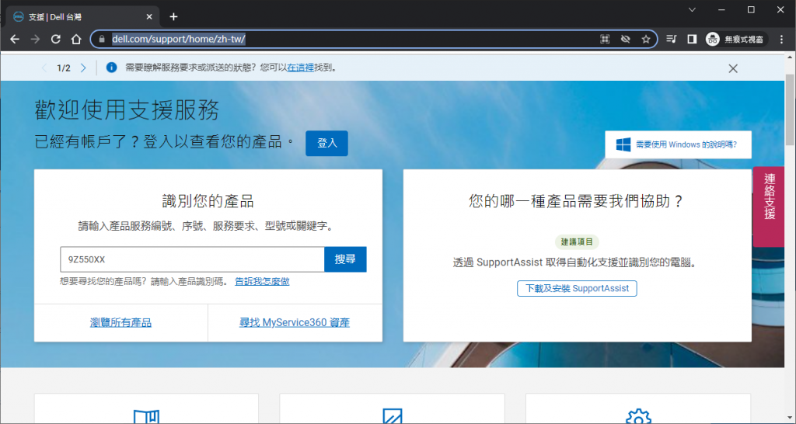Click the blue info icon in banner
This screenshot has width=796, height=424.
click(x=111, y=68)
